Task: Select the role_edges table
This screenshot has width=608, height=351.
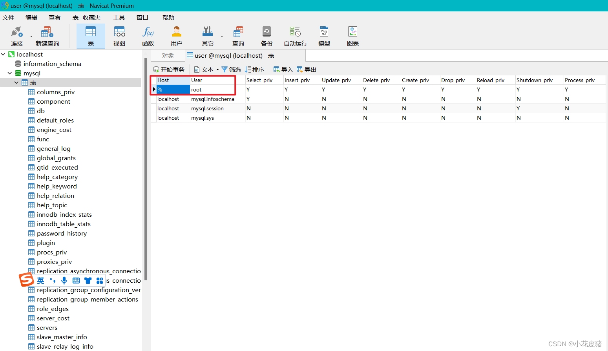Action: coord(53,309)
